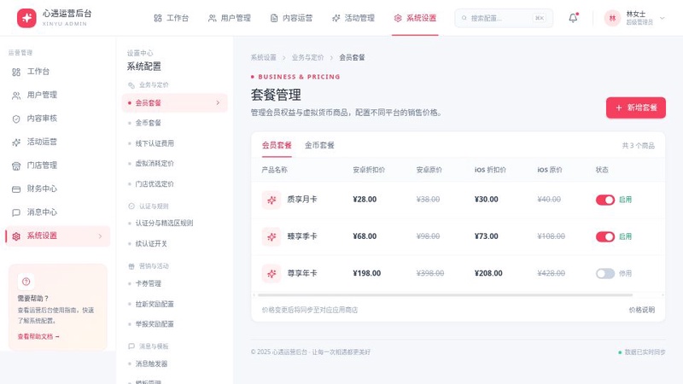Click the 消息中心 chat icon

coord(16,212)
